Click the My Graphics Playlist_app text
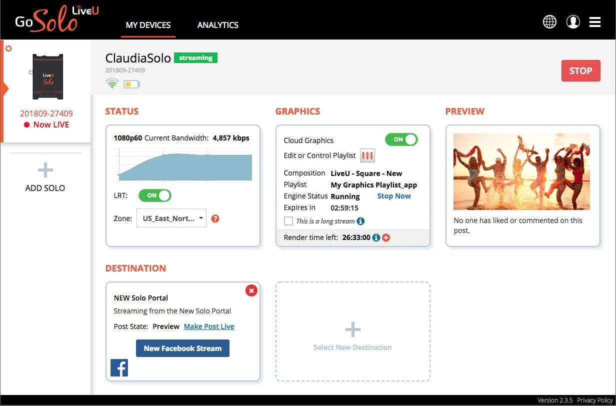This screenshot has height=406, width=616. pyautogui.click(x=374, y=185)
